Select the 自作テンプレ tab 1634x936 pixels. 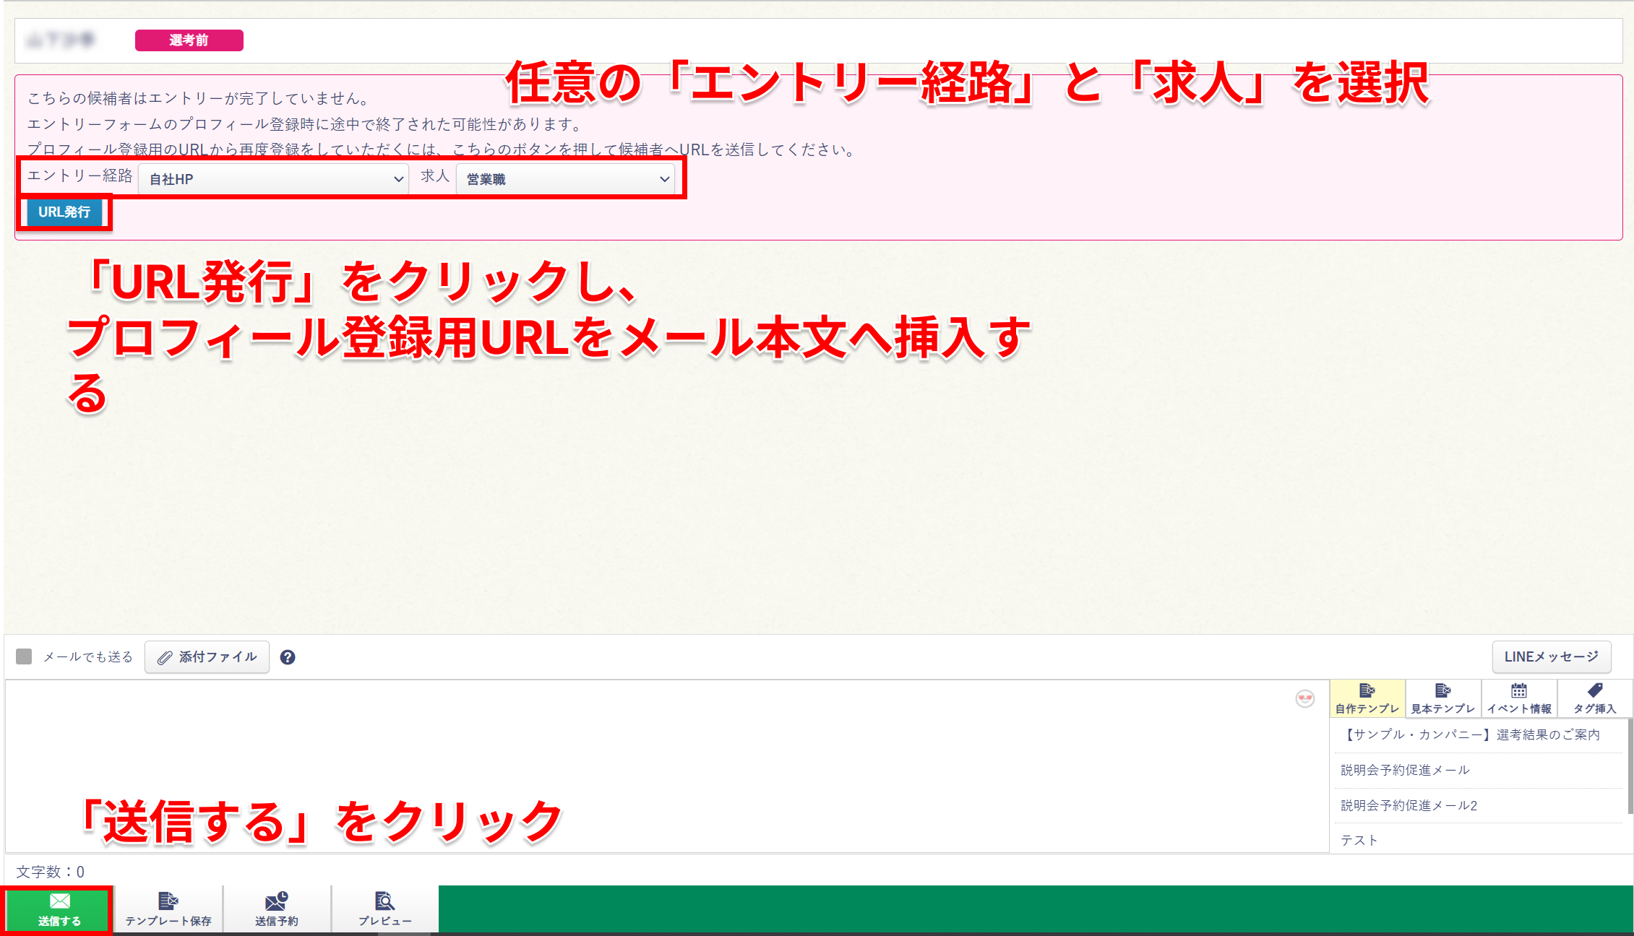pyautogui.click(x=1368, y=698)
